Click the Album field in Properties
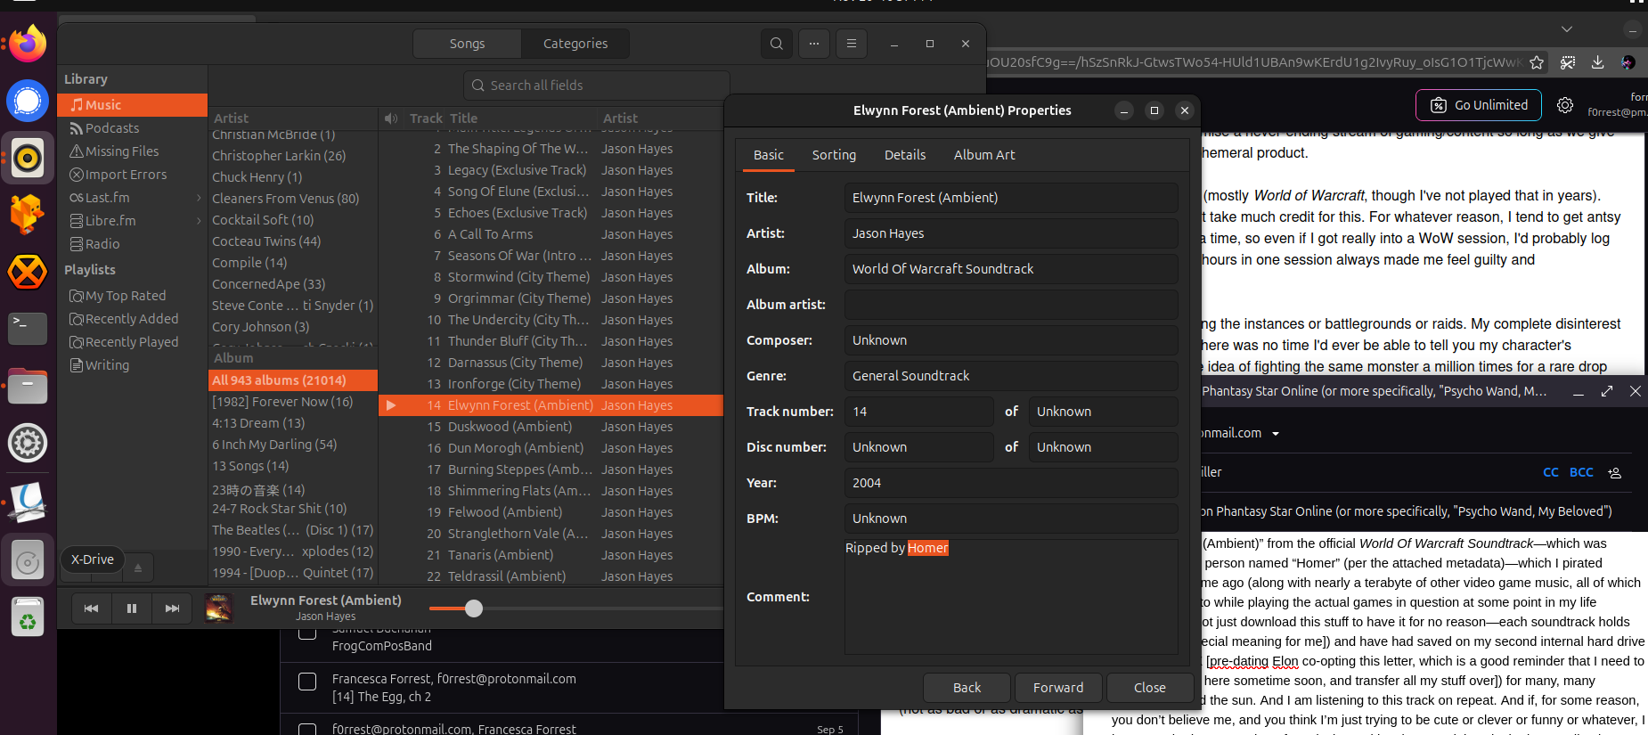 1011,269
